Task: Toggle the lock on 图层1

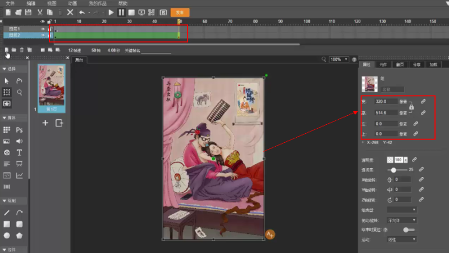Action: coord(49,29)
